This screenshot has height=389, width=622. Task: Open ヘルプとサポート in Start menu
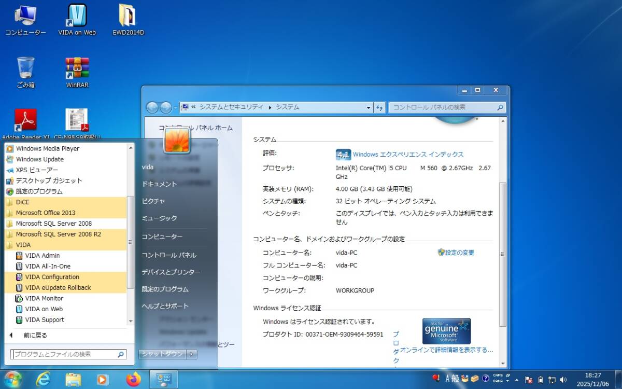[x=165, y=306]
